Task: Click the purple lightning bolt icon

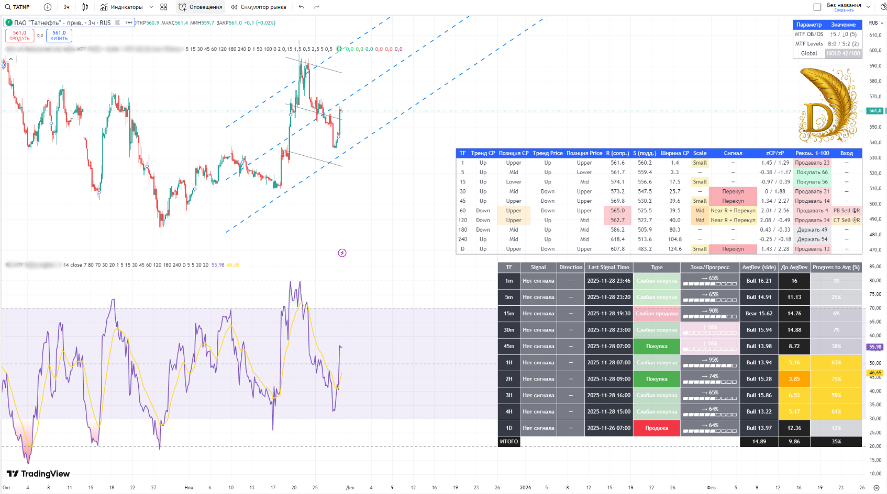Action: [342, 253]
